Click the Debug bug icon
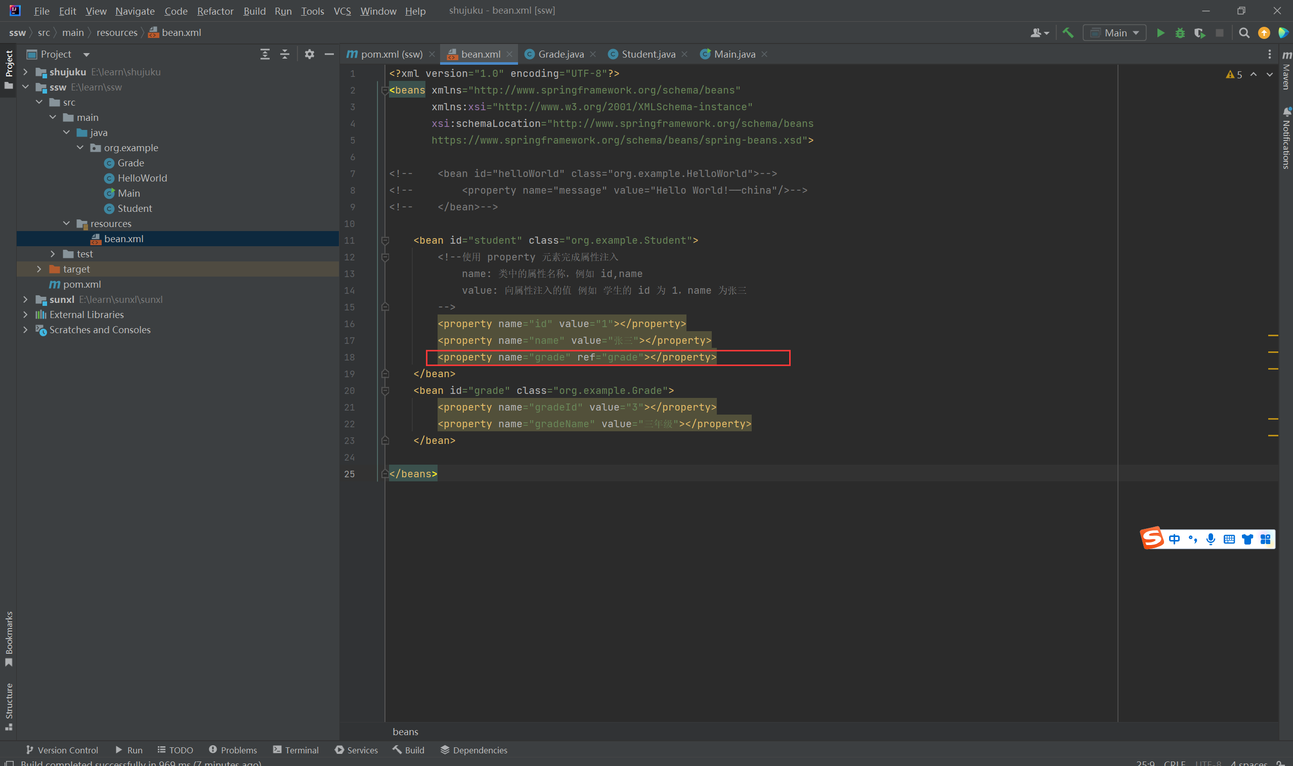1293x766 pixels. click(x=1180, y=33)
